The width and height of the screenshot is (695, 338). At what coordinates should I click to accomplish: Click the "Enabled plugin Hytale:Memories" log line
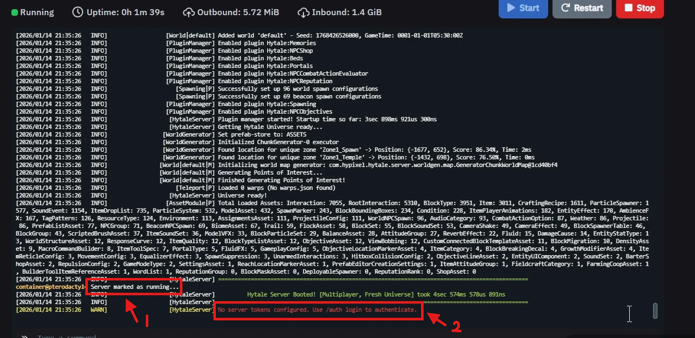coord(267,43)
